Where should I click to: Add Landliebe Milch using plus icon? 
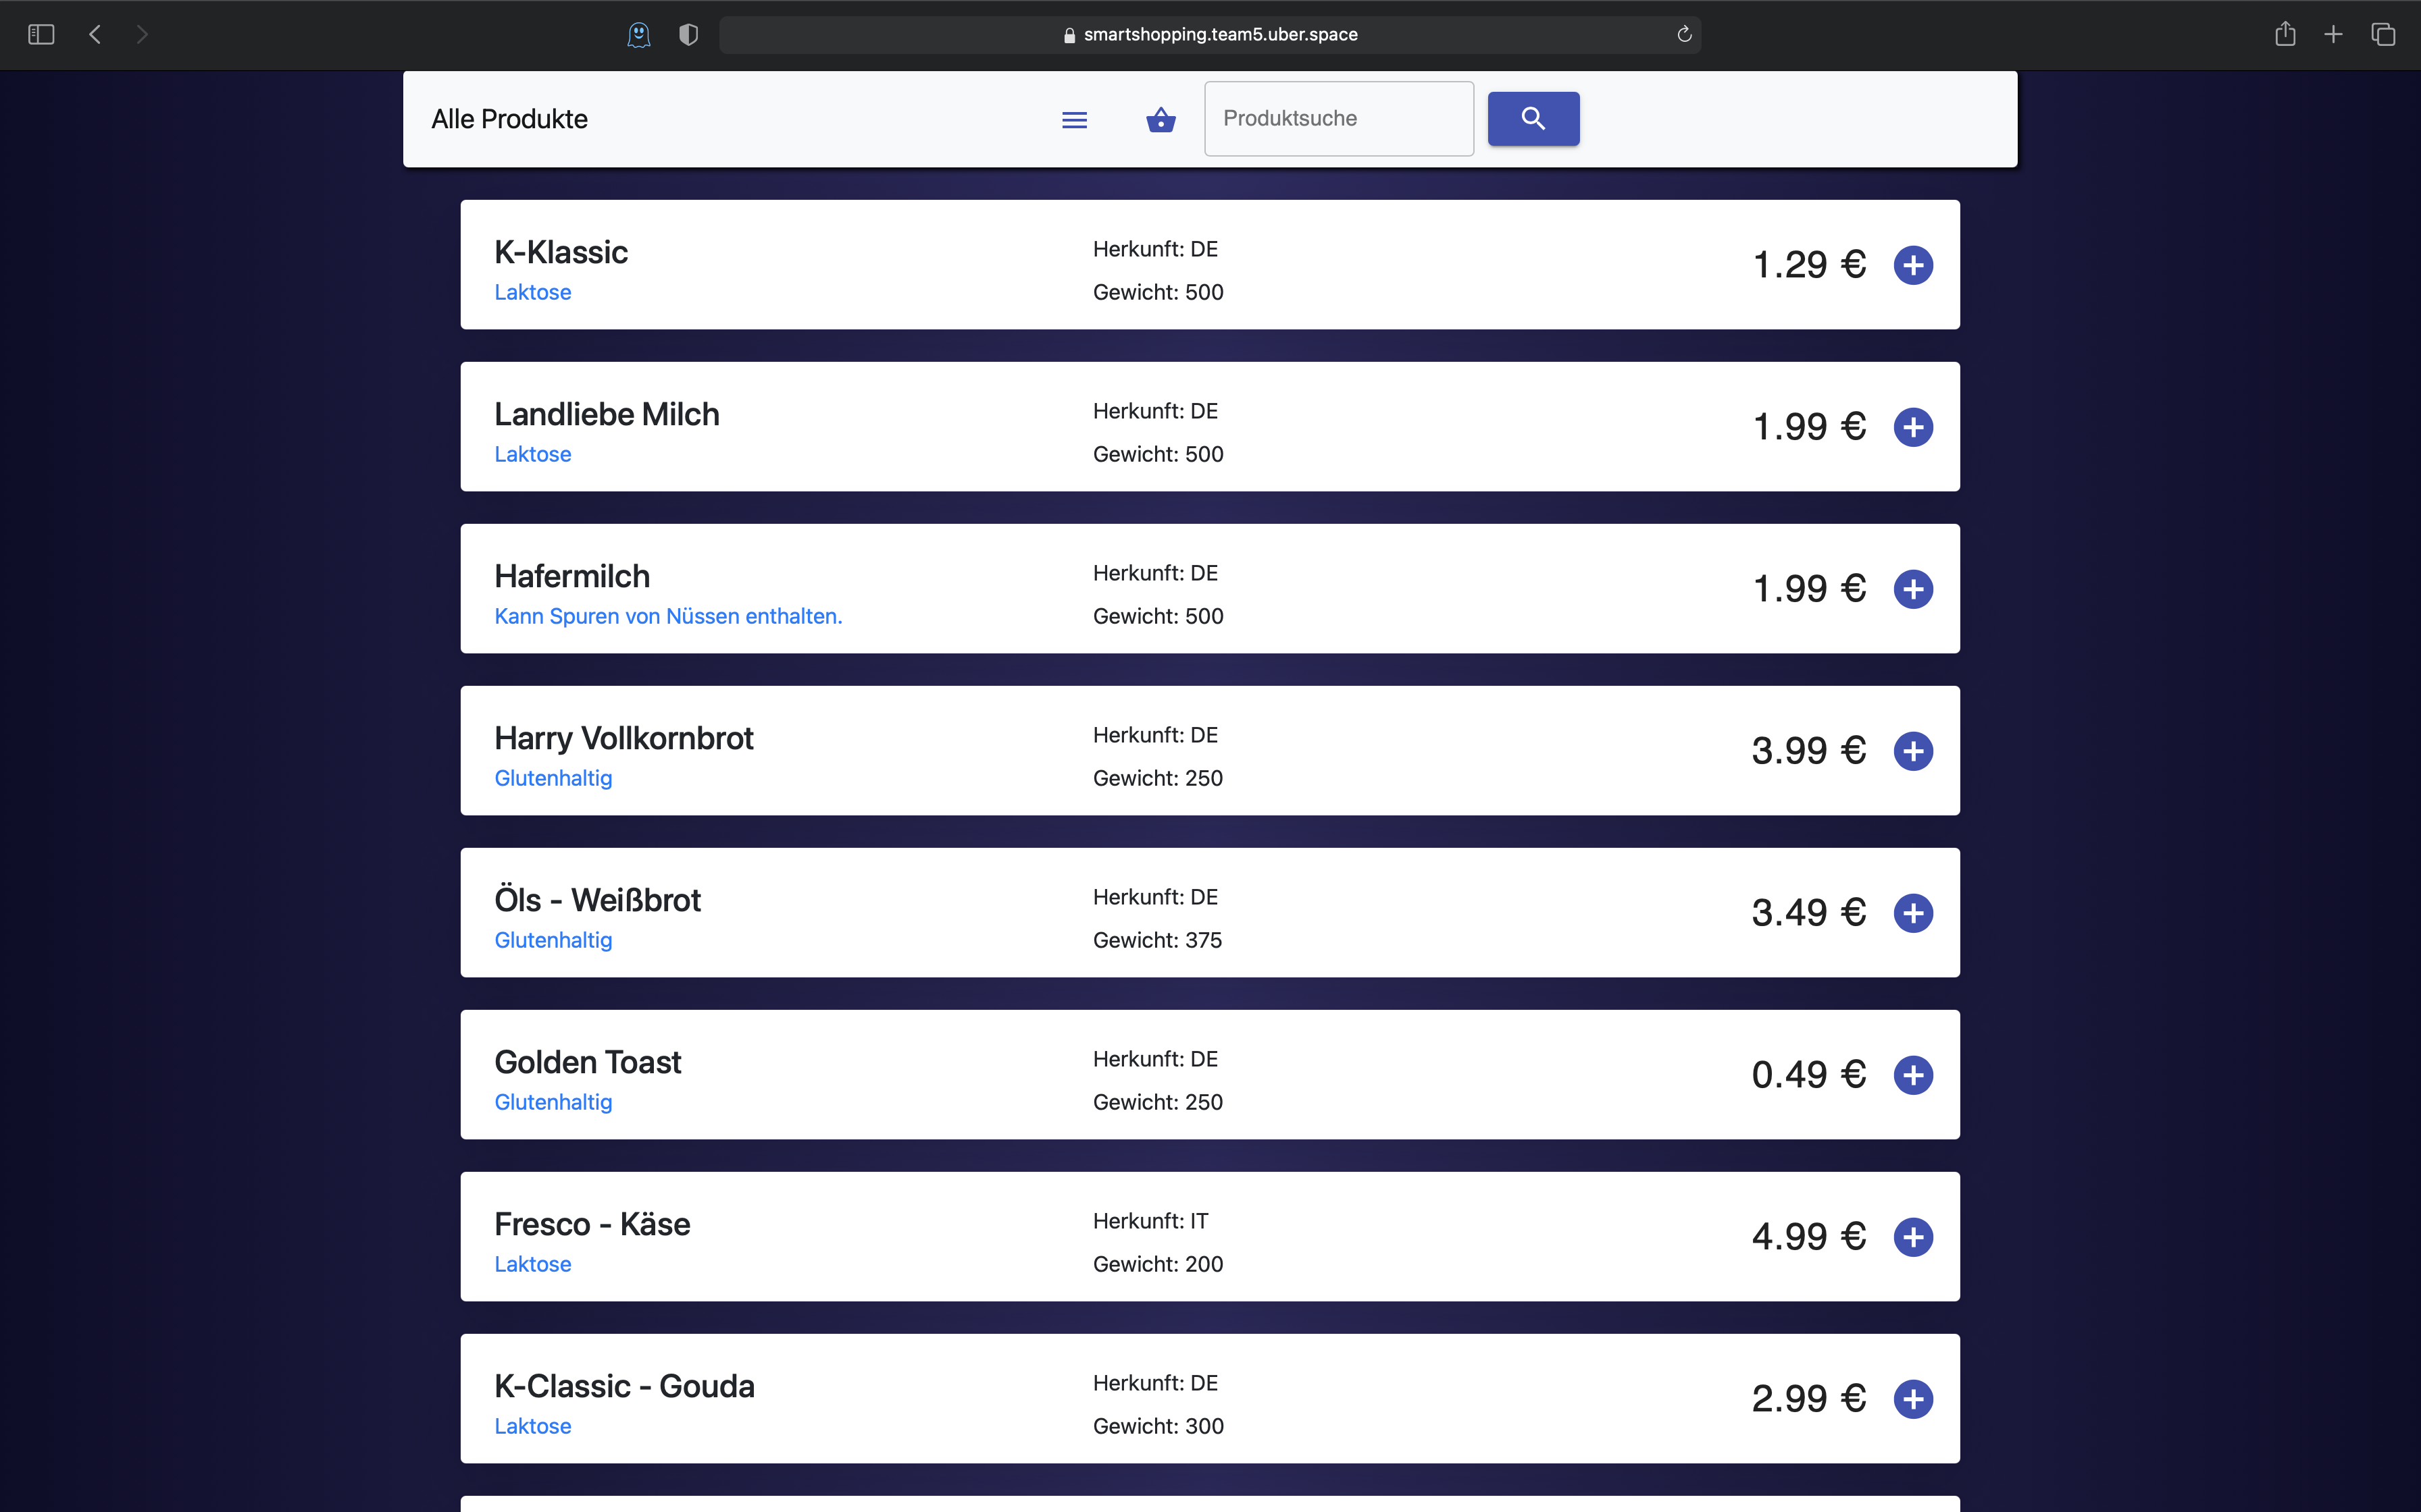point(1913,427)
